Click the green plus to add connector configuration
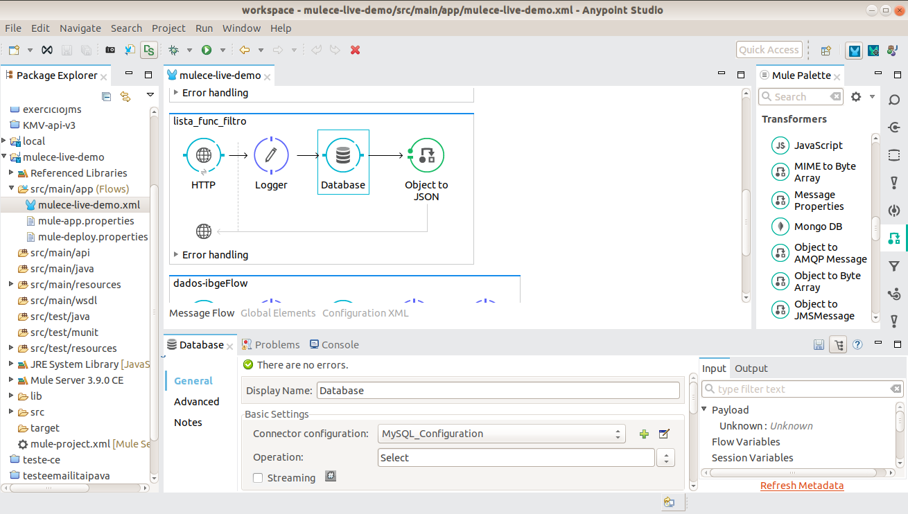908x514 pixels. coord(644,434)
